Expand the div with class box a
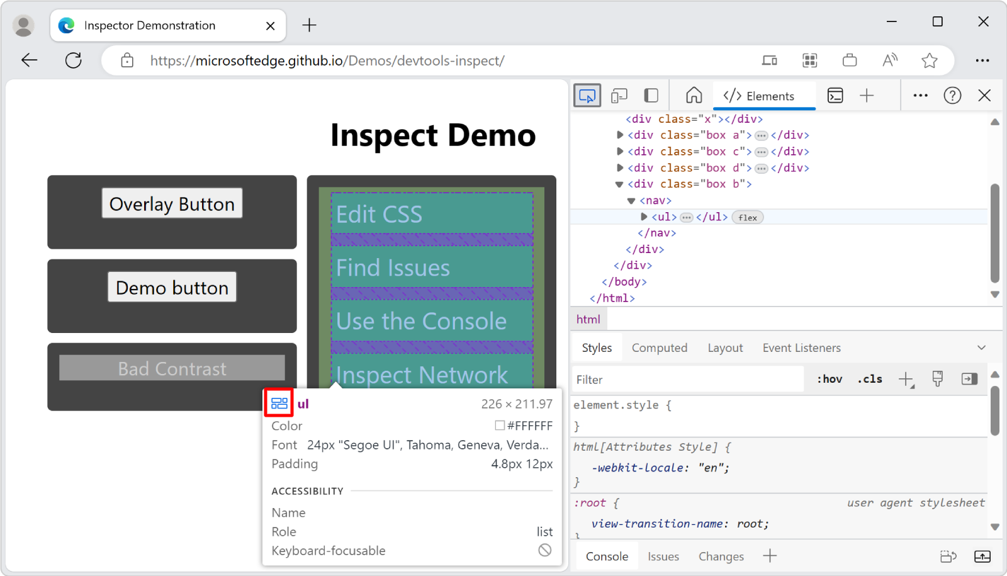The image size is (1007, 576). tap(619, 135)
